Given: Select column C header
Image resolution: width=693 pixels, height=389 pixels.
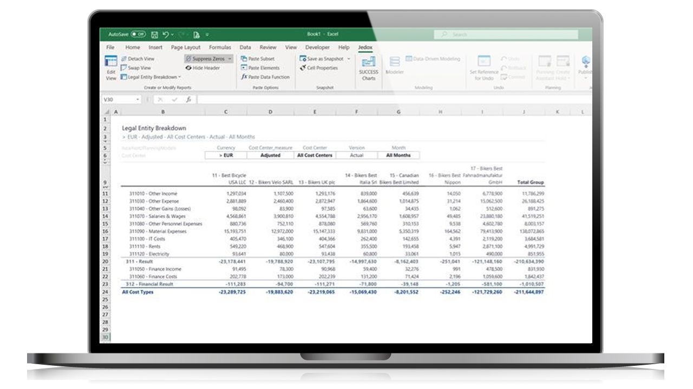Looking at the screenshot, I should 226,112.
